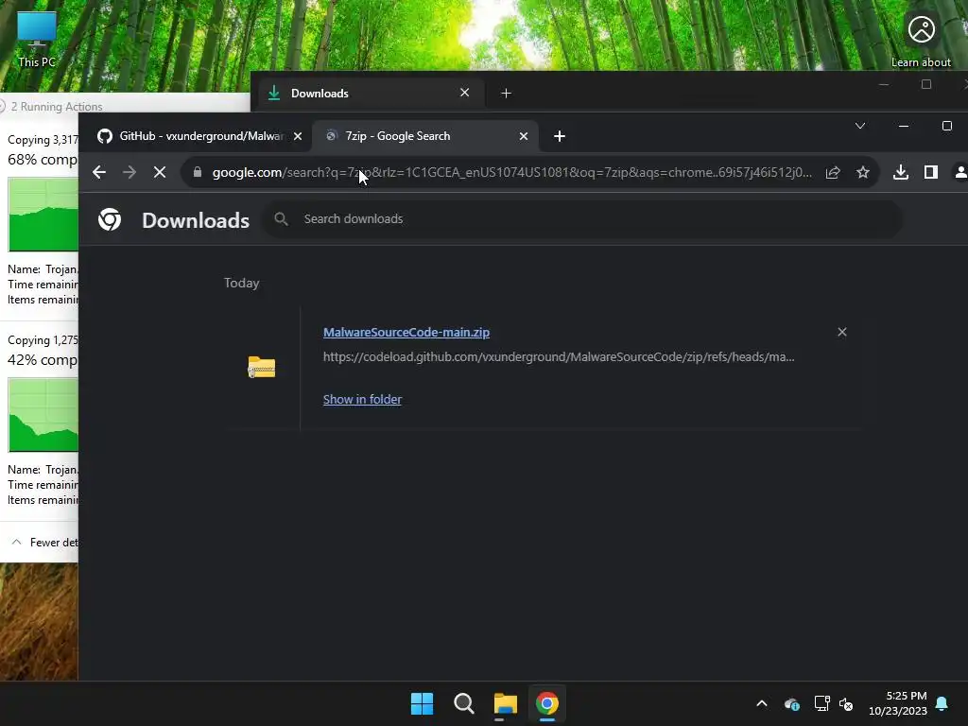Click the Learn about desktop icon

click(x=921, y=40)
